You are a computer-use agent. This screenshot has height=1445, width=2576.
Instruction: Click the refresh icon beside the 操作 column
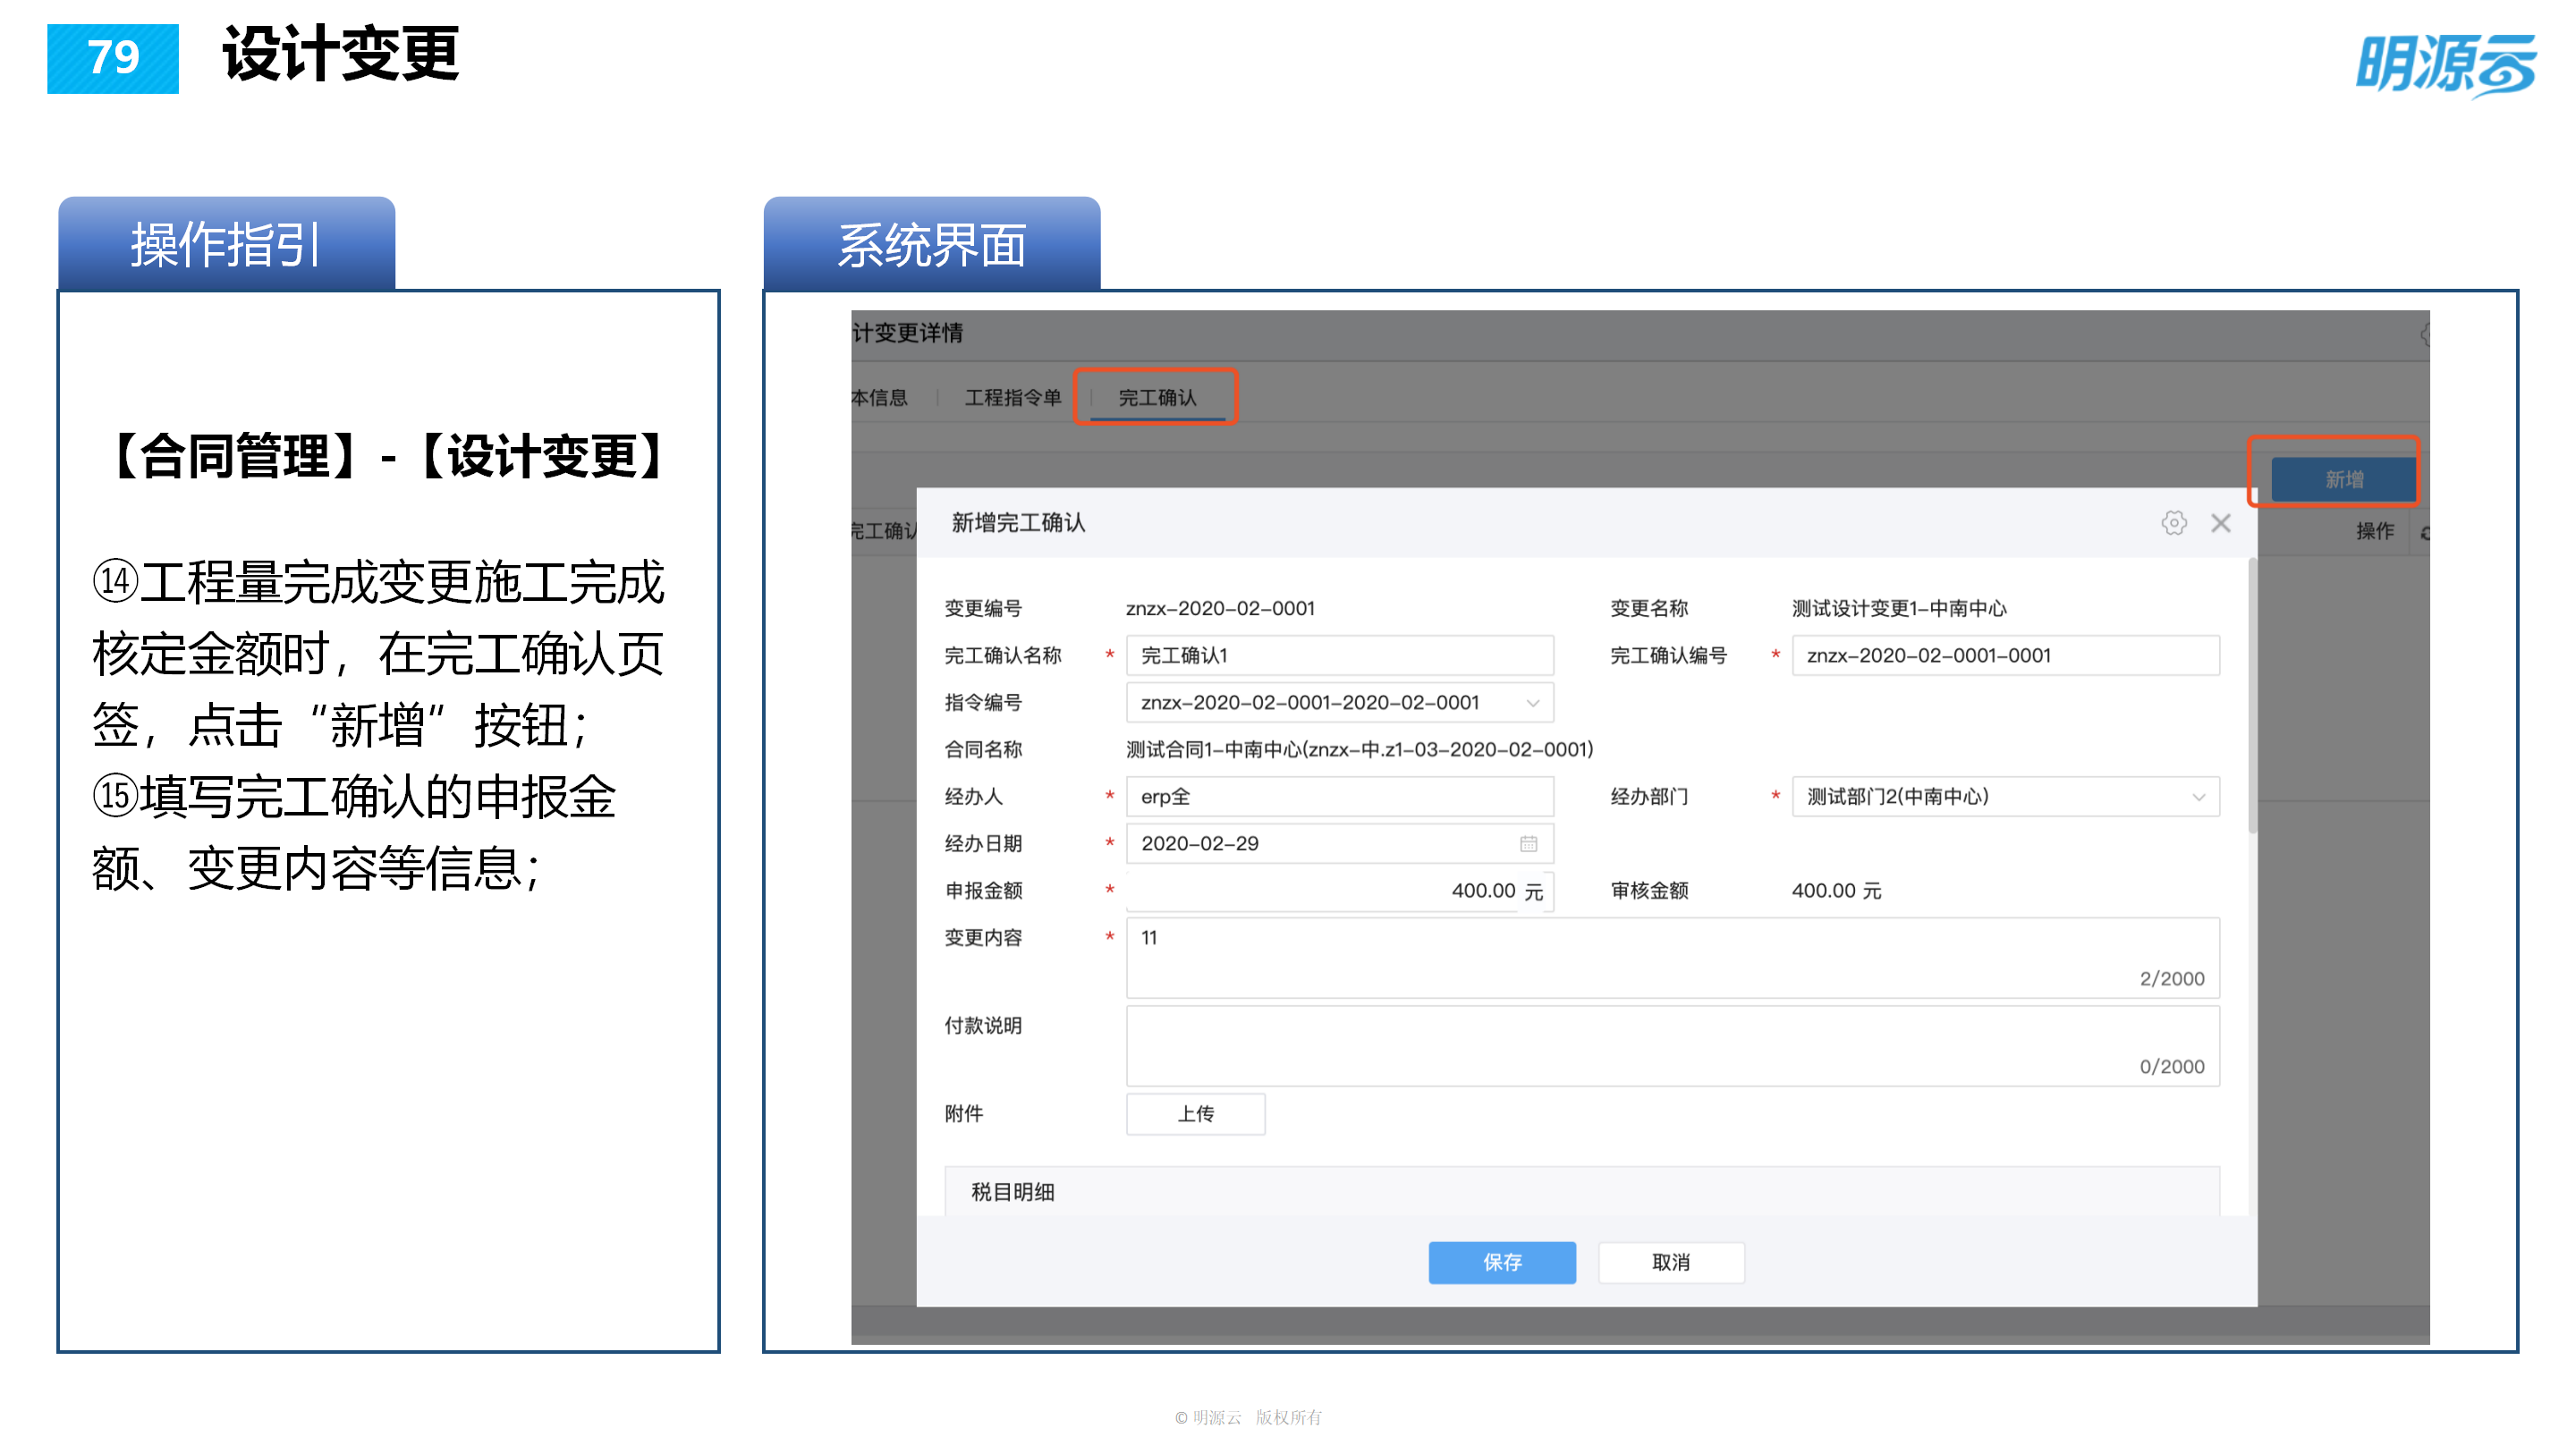[x=2425, y=532]
